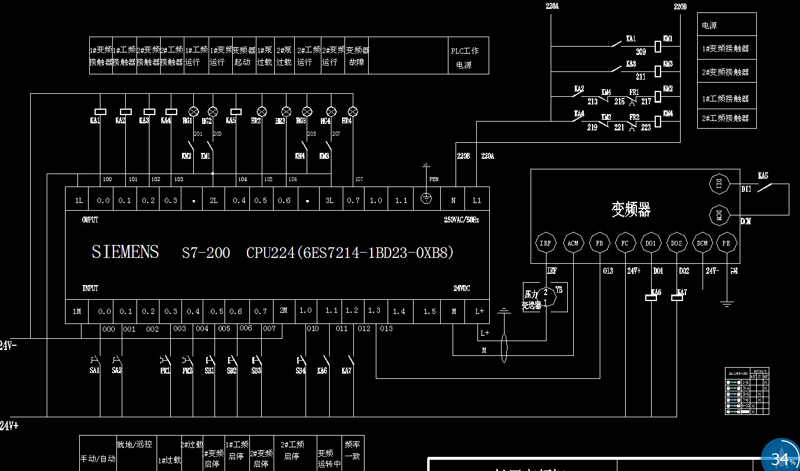Select the DI1 terminal octagon
This screenshot has height=471, width=800.
pos(719,184)
